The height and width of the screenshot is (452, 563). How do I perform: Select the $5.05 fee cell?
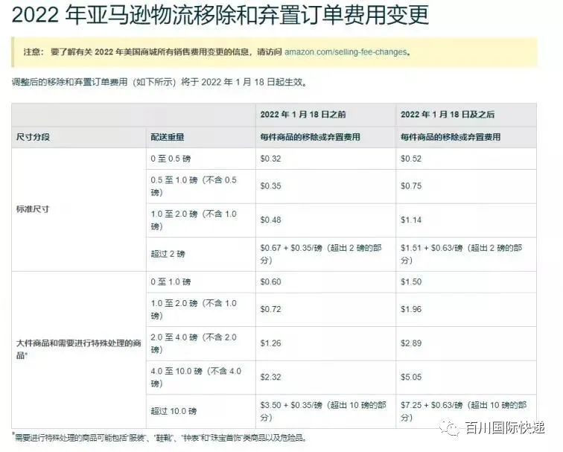point(411,378)
